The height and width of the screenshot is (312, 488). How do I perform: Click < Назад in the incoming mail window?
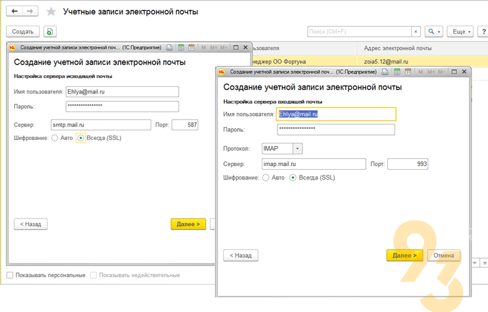(240, 255)
